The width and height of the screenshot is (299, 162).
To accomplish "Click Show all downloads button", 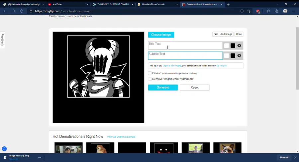I will [284, 157].
